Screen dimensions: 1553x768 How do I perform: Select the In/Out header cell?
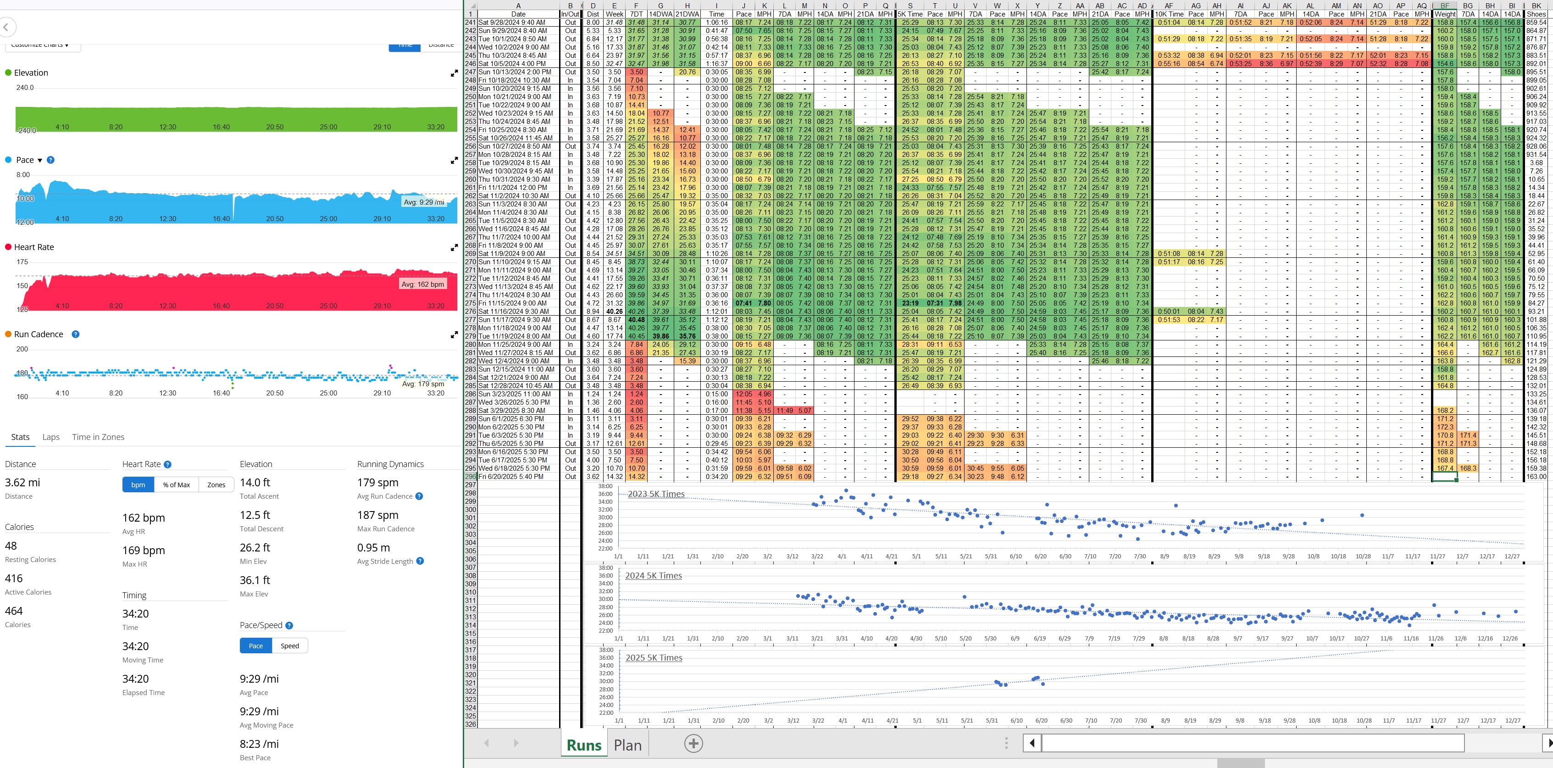pyautogui.click(x=570, y=14)
